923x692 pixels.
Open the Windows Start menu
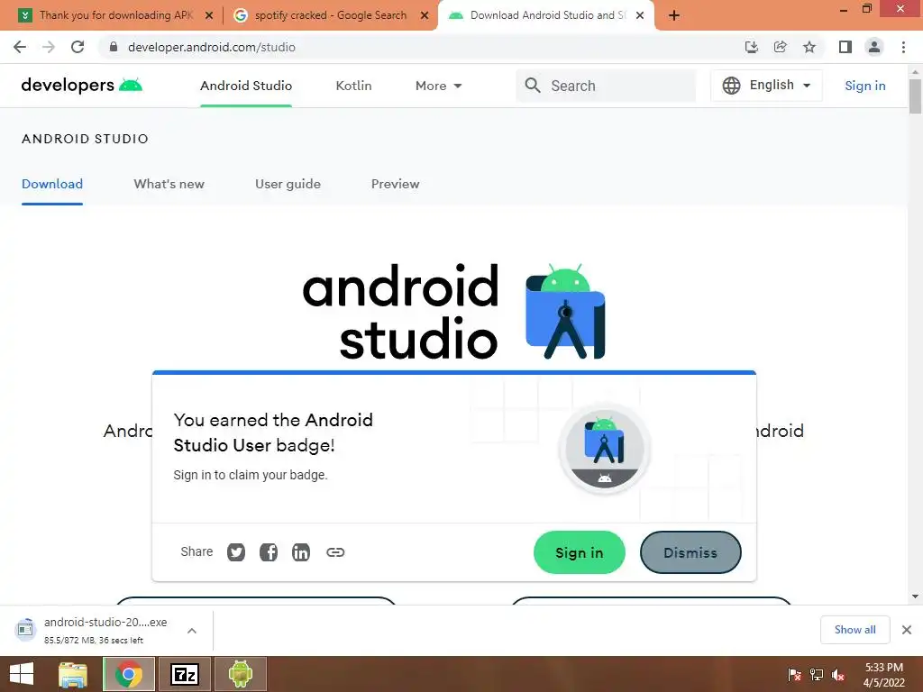click(22, 674)
